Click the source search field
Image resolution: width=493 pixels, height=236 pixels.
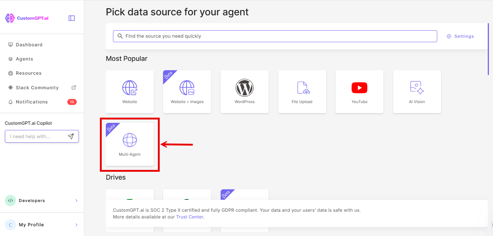(275, 36)
